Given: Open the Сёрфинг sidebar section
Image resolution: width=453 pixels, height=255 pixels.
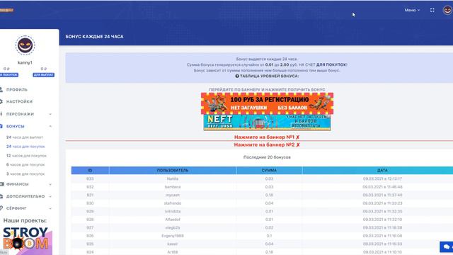Looking at the screenshot, I should [16, 208].
